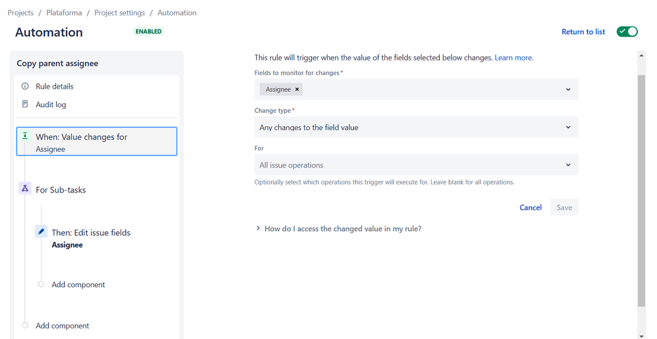This screenshot has width=657, height=339.
Task: Click the vertical scrollbar thumb
Action: click(x=641, y=191)
